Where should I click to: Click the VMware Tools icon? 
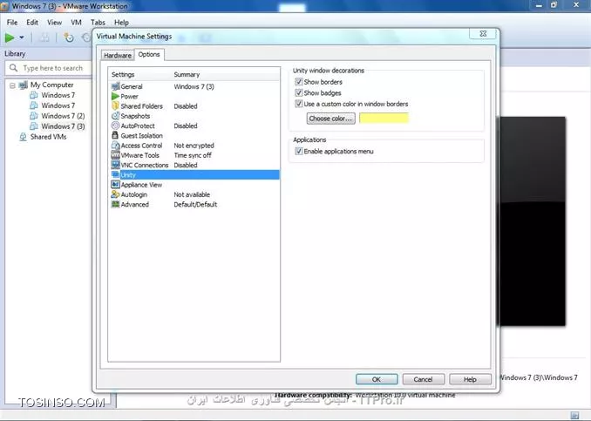click(x=115, y=155)
